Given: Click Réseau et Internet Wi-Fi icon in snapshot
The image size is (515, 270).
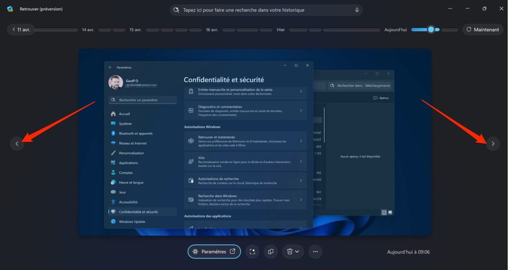Looking at the screenshot, I should 113,143.
